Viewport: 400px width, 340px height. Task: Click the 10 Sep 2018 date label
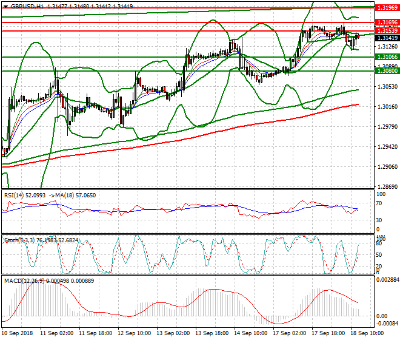coord(17,333)
